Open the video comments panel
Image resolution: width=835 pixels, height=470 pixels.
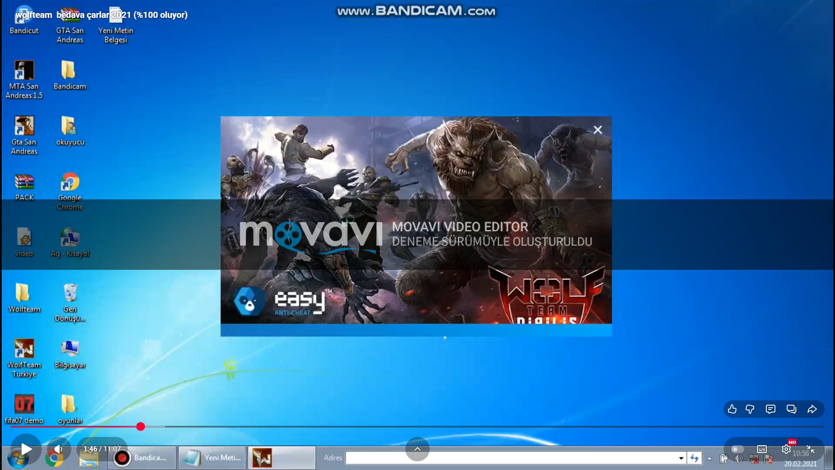pos(771,409)
